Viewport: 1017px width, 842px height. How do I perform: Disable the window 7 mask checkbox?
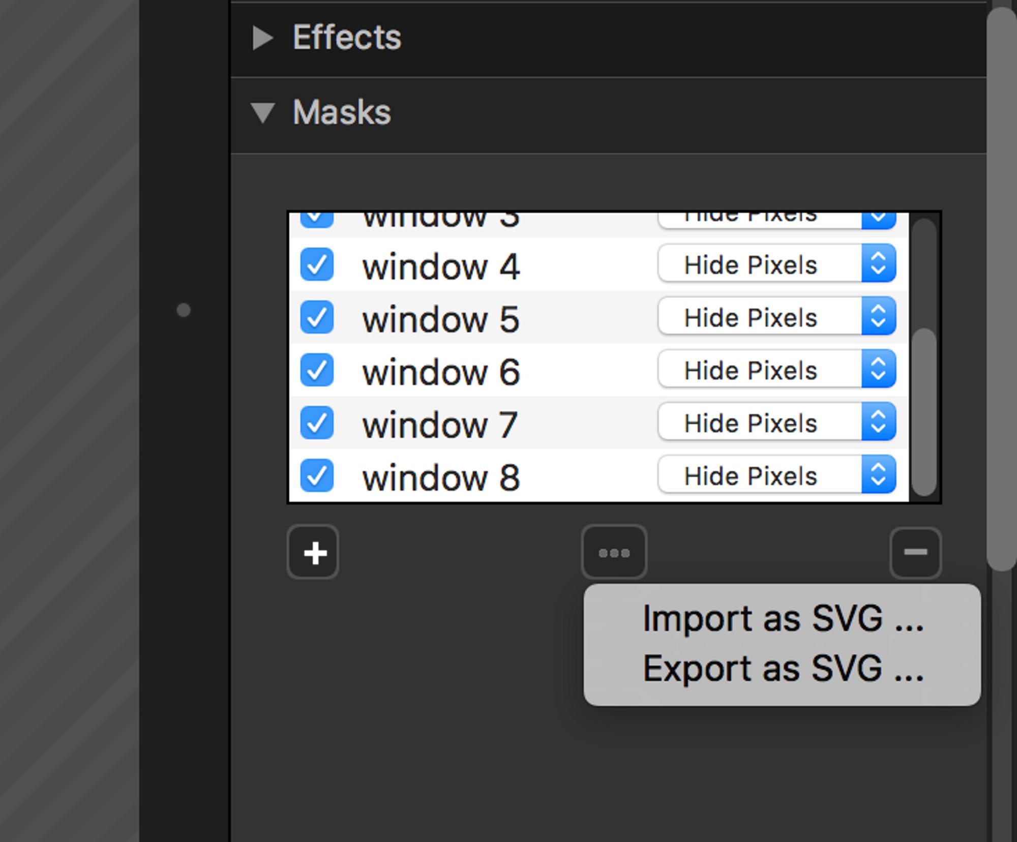coord(317,423)
